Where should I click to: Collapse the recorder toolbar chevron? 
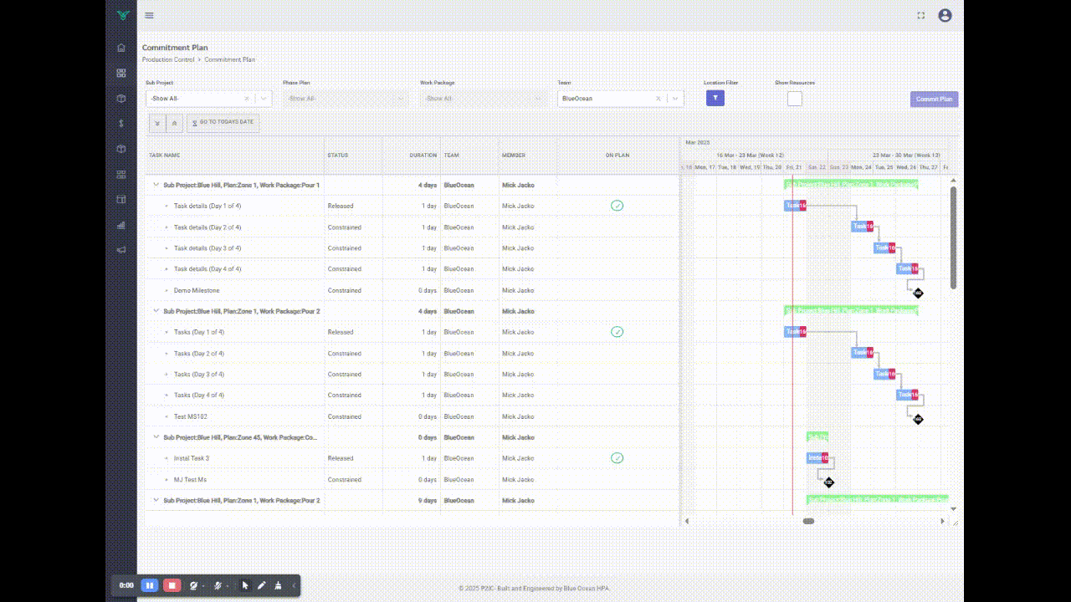293,585
